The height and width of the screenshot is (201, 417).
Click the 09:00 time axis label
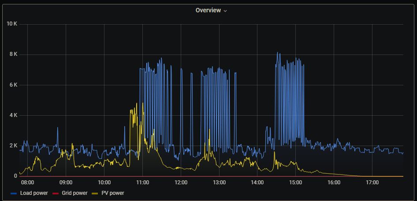pos(66,183)
